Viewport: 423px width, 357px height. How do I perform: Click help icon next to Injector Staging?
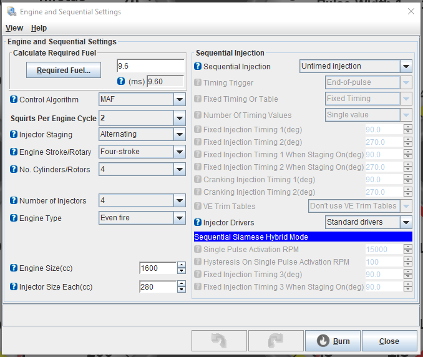pos(14,134)
